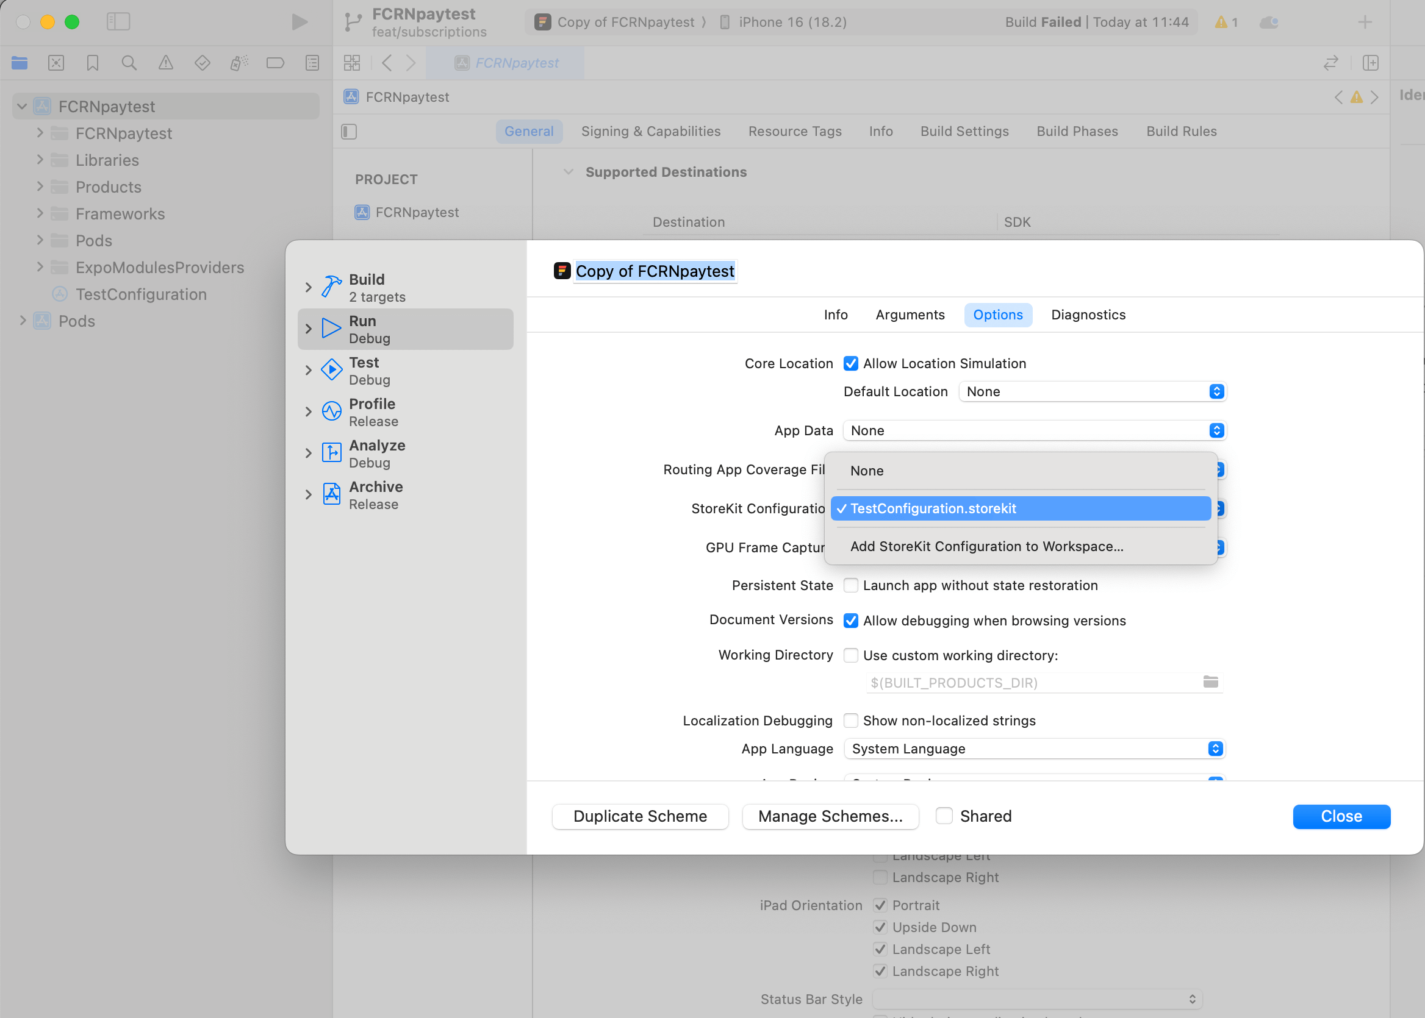Click the Duplicate Scheme button
This screenshot has width=1425, height=1018.
tap(640, 816)
